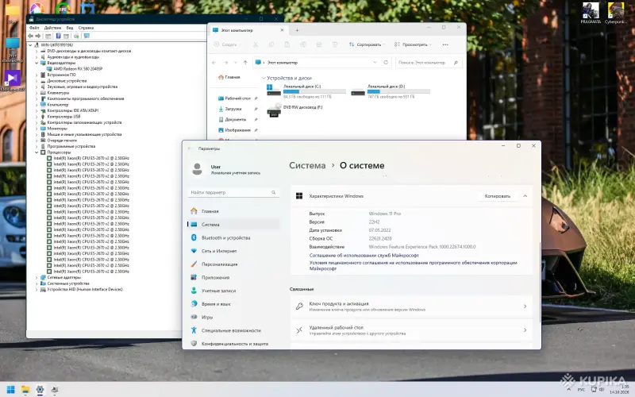
Task: Click the Local Disk (D:) usage bar
Action: pos(398,91)
